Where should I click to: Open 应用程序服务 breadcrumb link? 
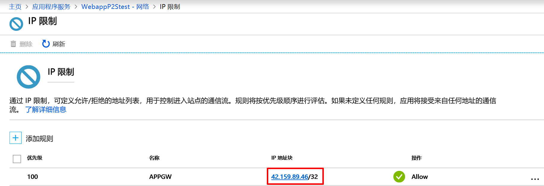pos(51,7)
